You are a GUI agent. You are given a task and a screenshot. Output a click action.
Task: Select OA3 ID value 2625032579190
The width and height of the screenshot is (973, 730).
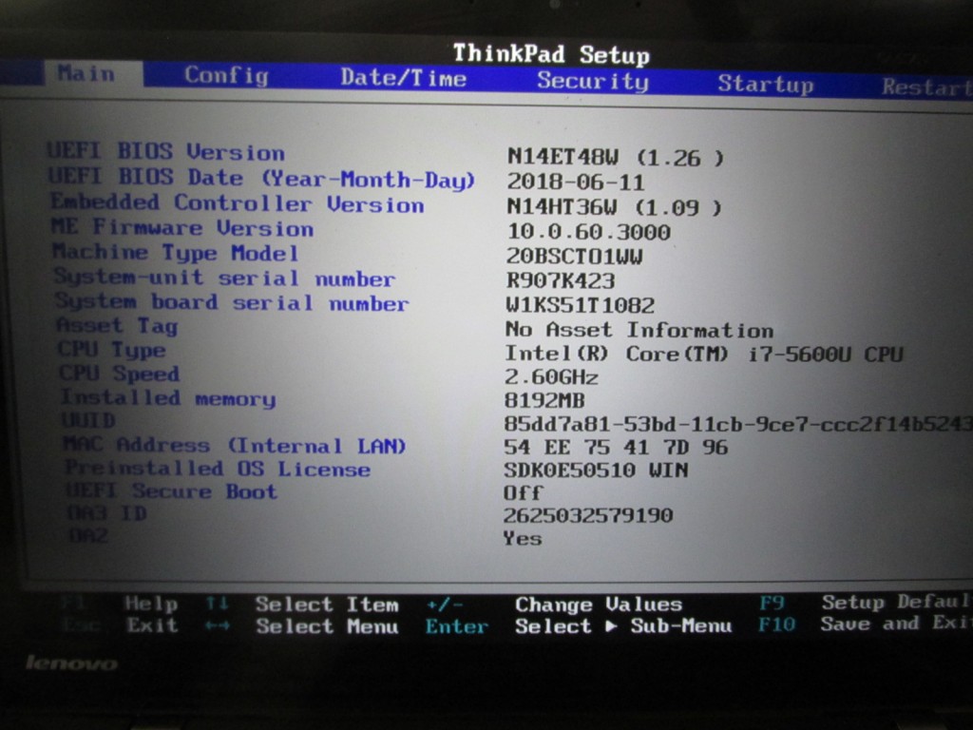(587, 515)
